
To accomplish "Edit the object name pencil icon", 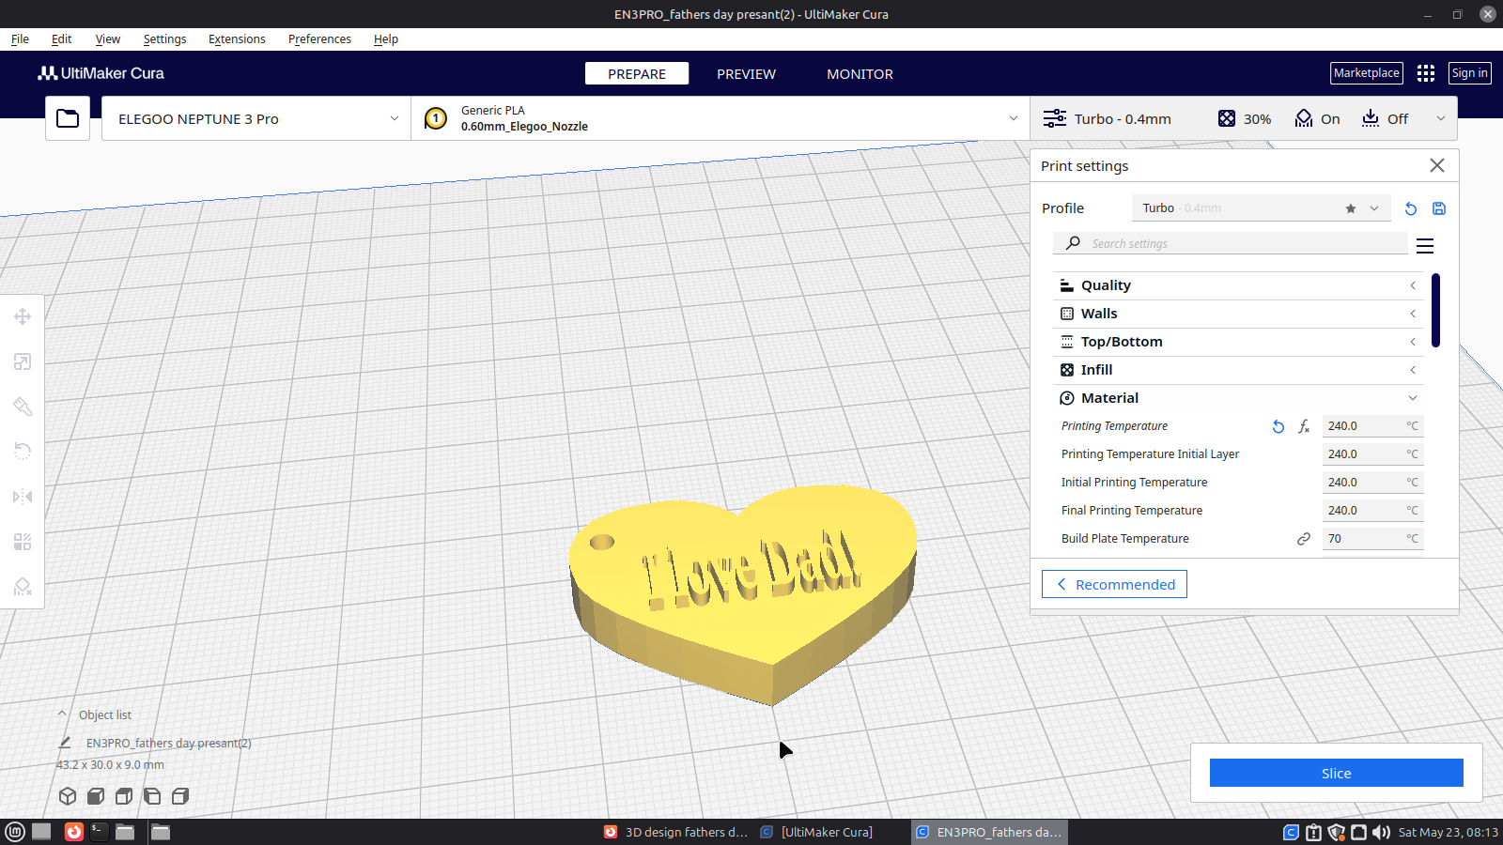I will (x=65, y=743).
